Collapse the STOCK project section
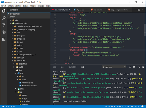This screenshot has width=146, height=108. pos(29,17)
